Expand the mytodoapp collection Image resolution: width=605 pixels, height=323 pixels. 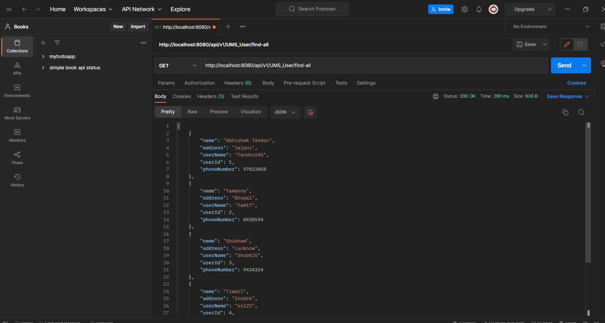click(43, 56)
